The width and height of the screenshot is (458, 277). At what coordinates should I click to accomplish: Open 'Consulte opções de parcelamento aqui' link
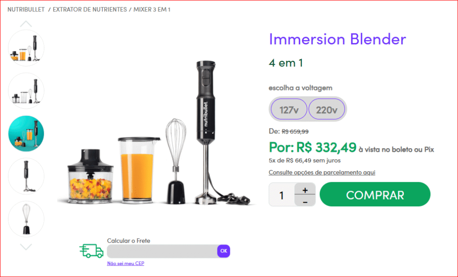pyautogui.click(x=322, y=172)
